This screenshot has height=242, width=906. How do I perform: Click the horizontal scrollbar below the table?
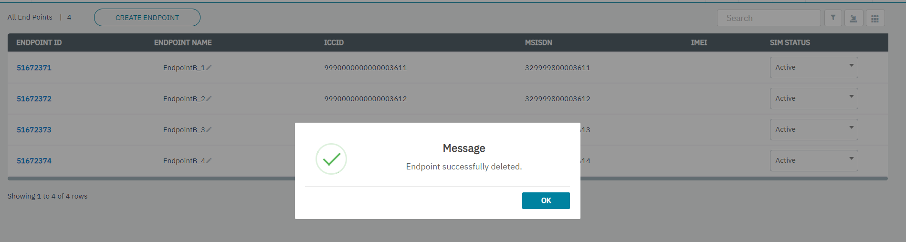pos(143,179)
